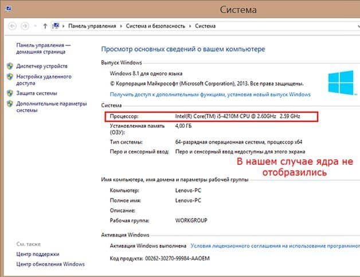The image size is (360, 277).
Task: Click the system icon in title bar
Action: 9,9
